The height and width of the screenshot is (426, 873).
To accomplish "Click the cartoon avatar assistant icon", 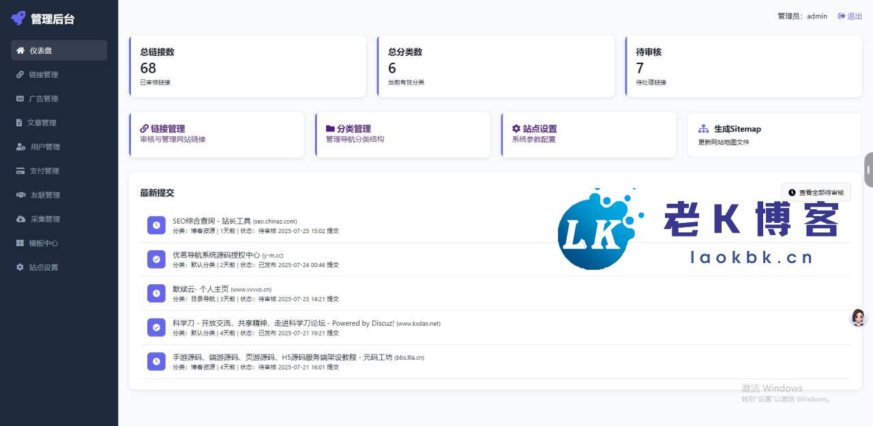I will pos(859,317).
